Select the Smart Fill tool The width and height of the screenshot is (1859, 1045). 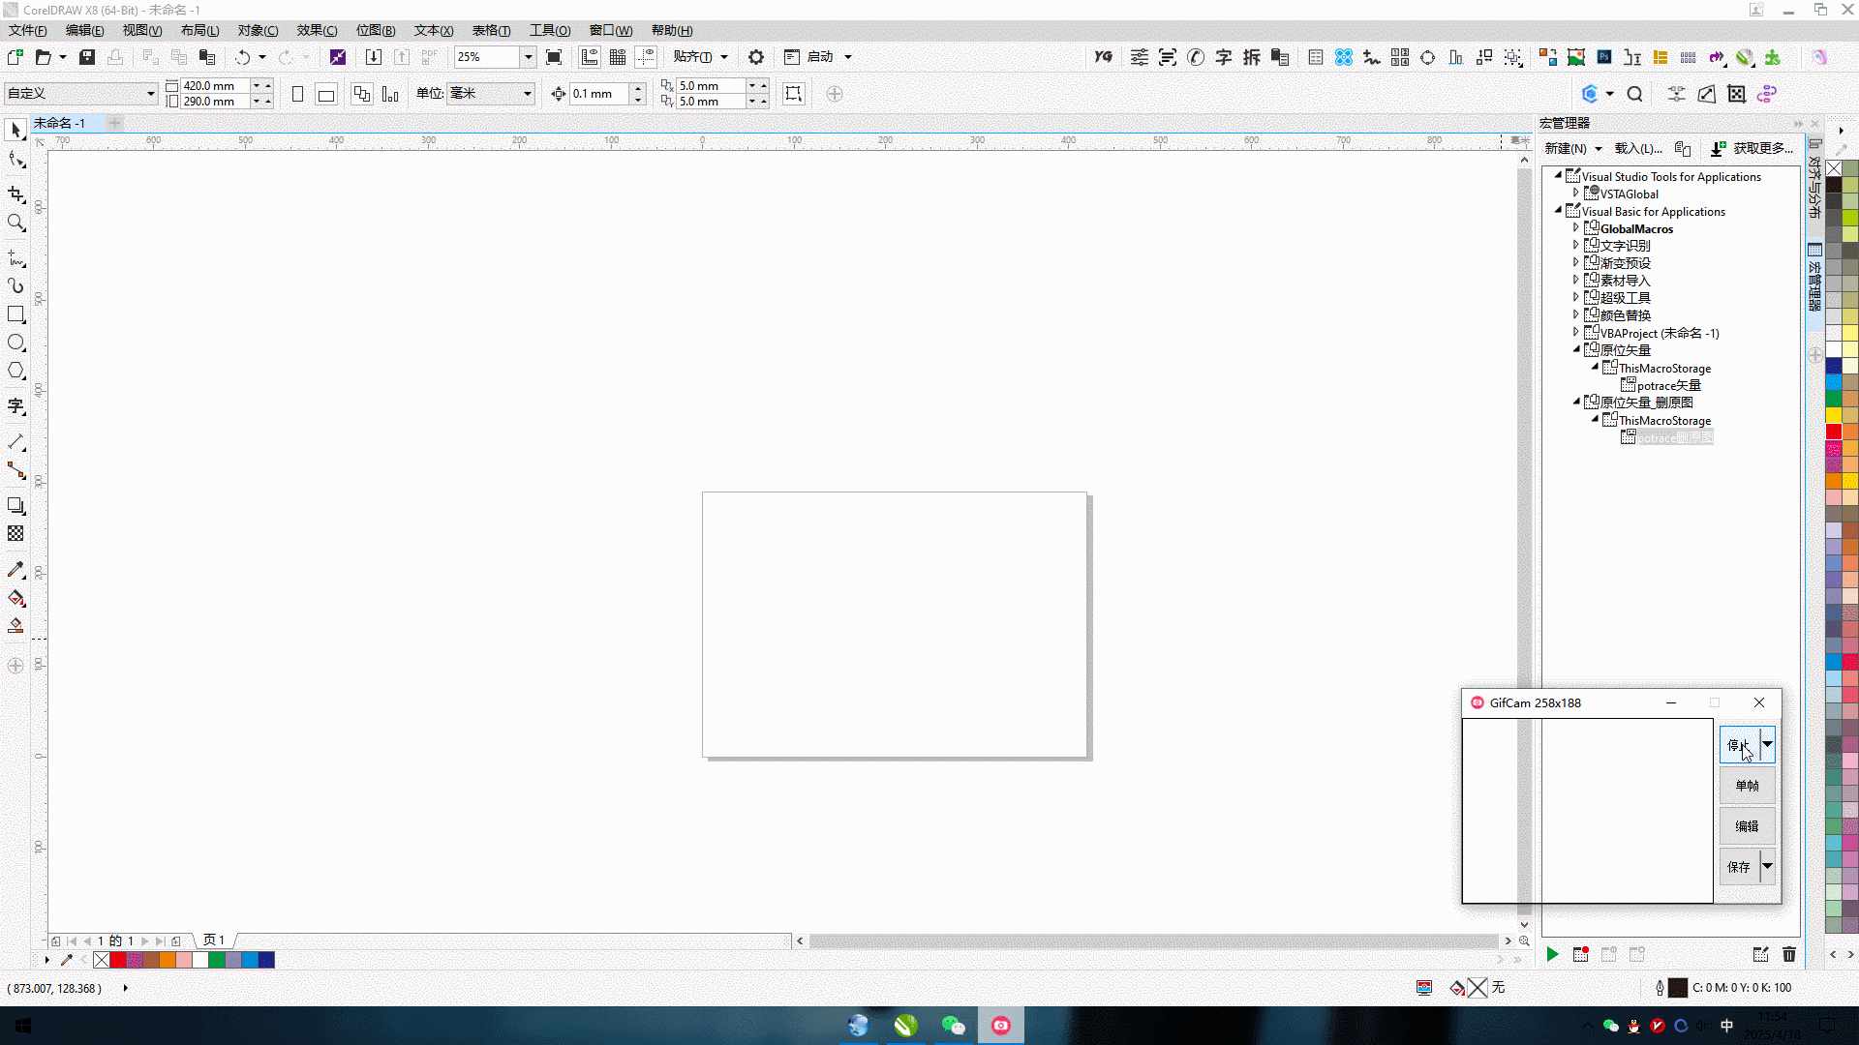pyautogui.click(x=15, y=626)
